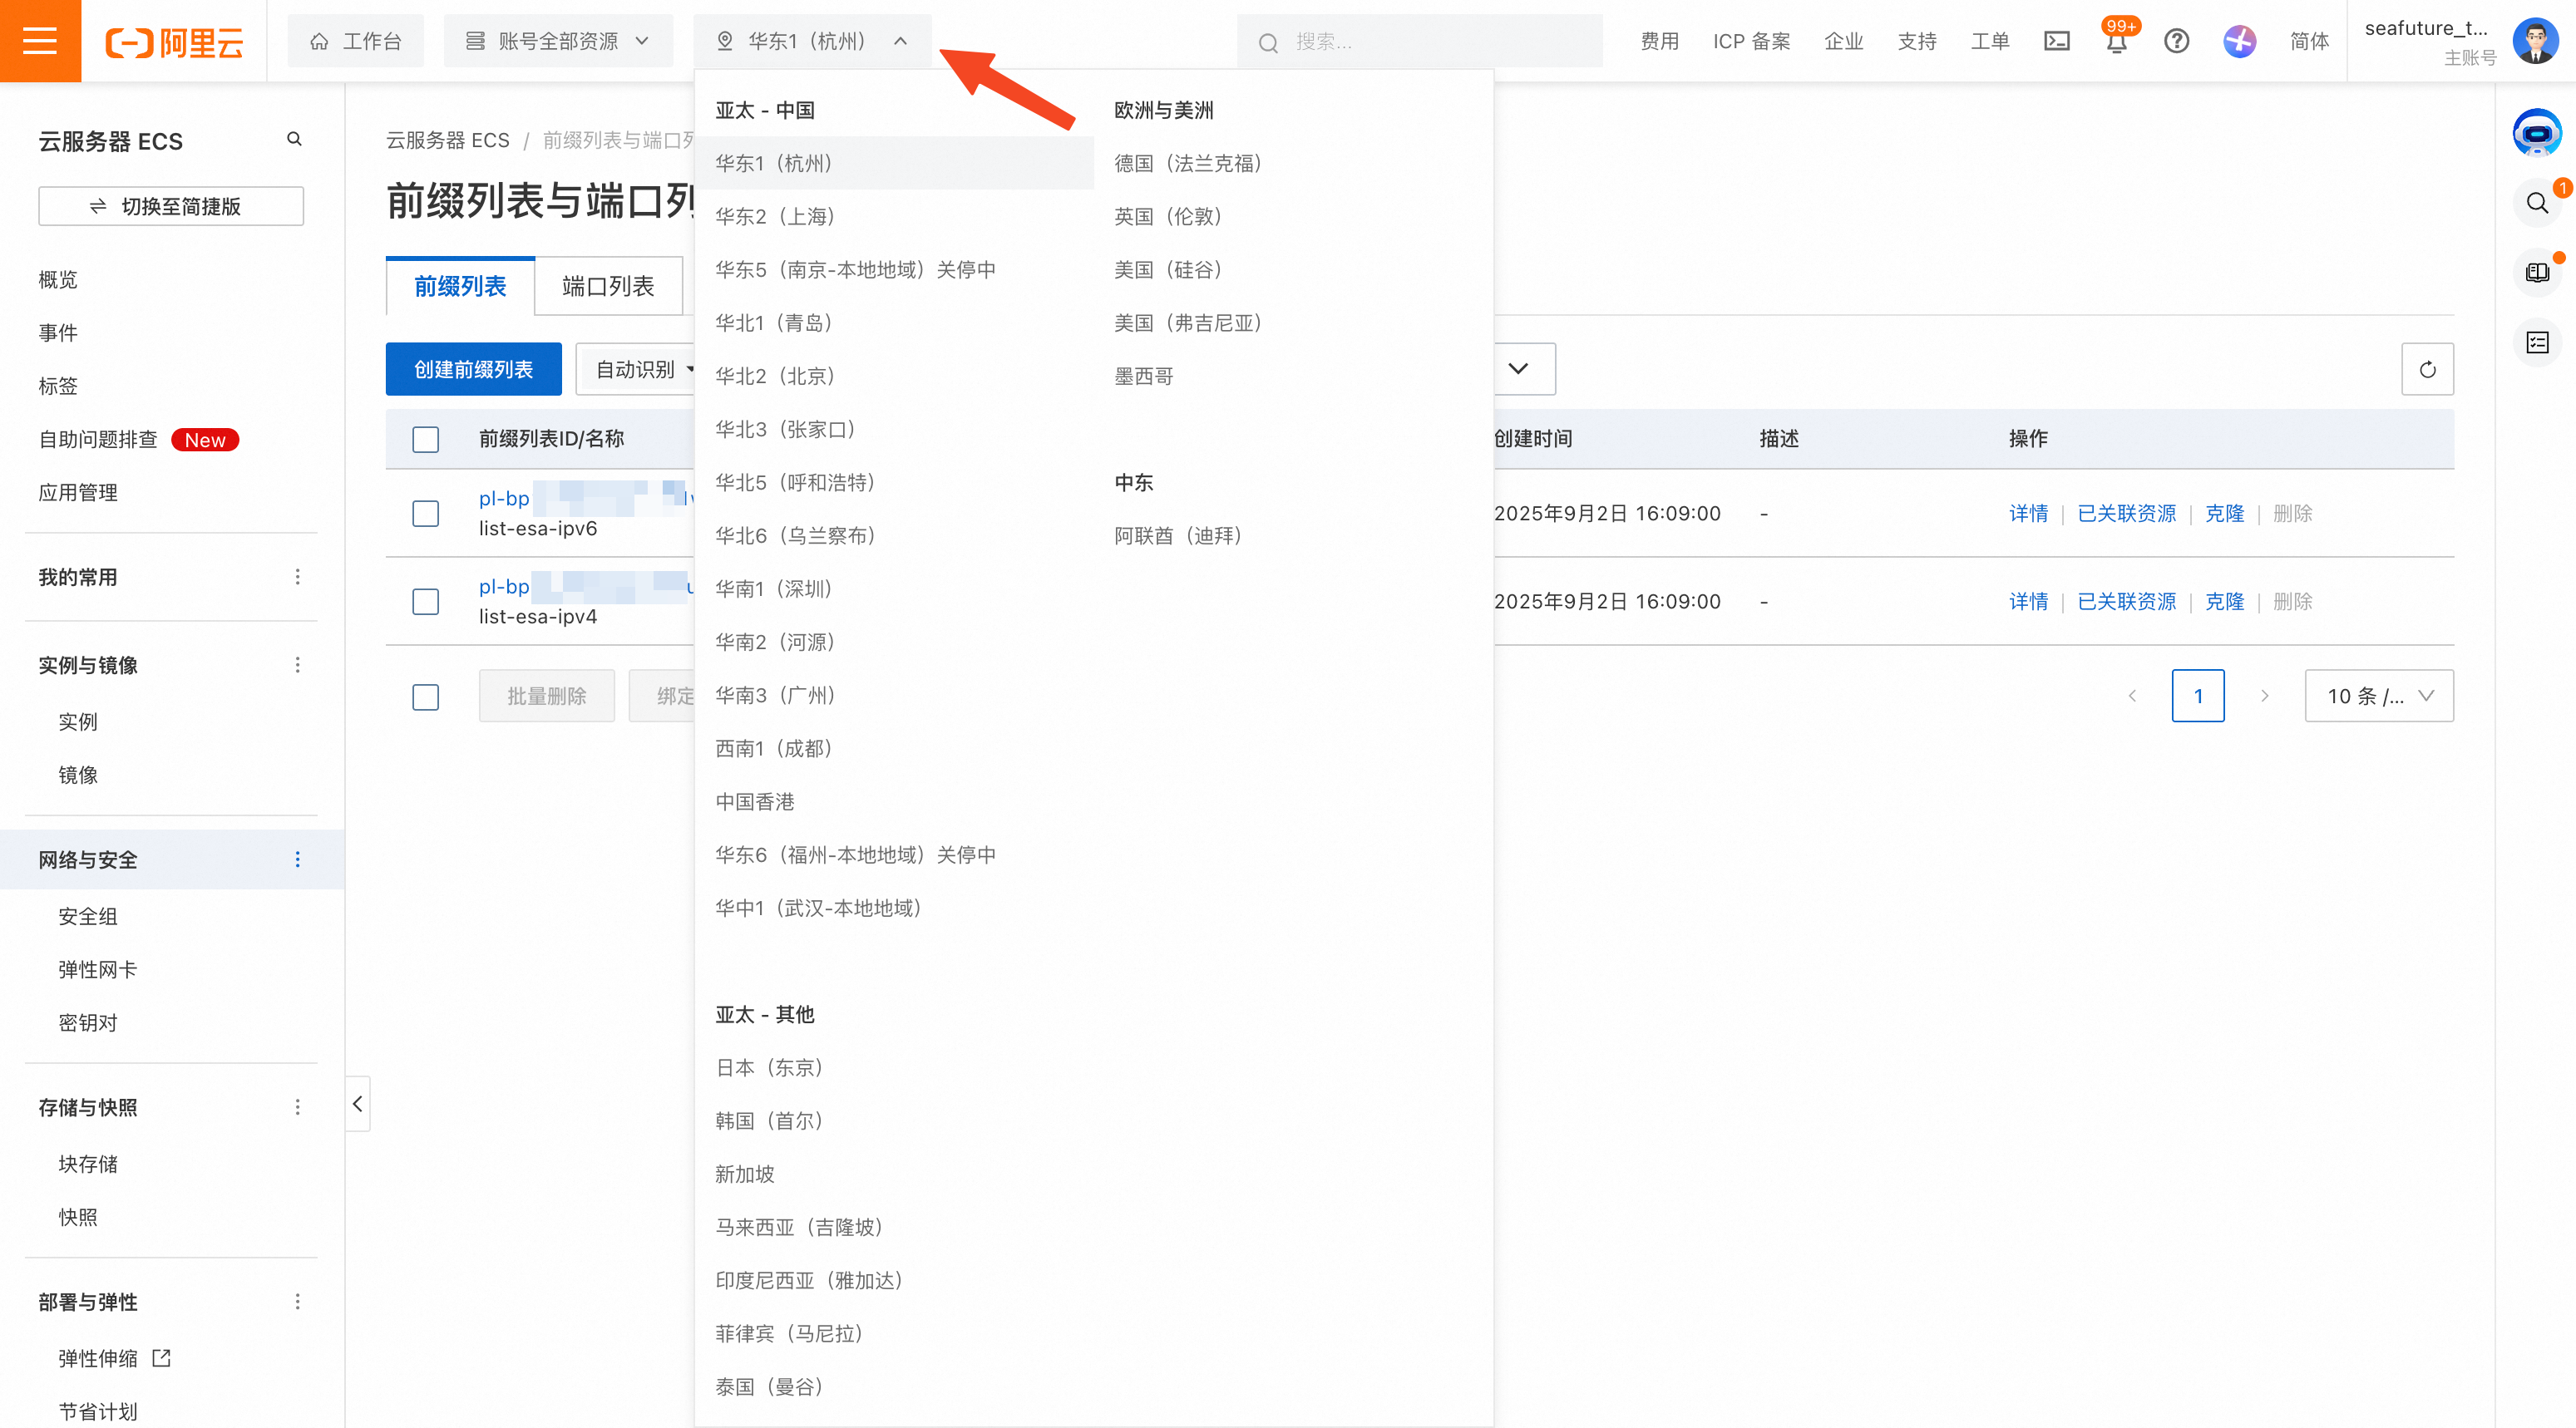The image size is (2576, 1428).
Task: Click the ECS sidebar search icon
Action: click(x=294, y=139)
